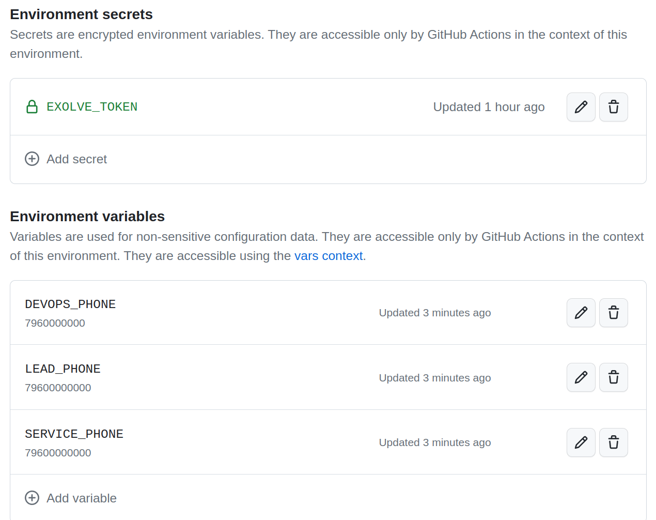
Task: Edit the EXOLVE_TOKEN secret pencil icon
Action: 581,107
